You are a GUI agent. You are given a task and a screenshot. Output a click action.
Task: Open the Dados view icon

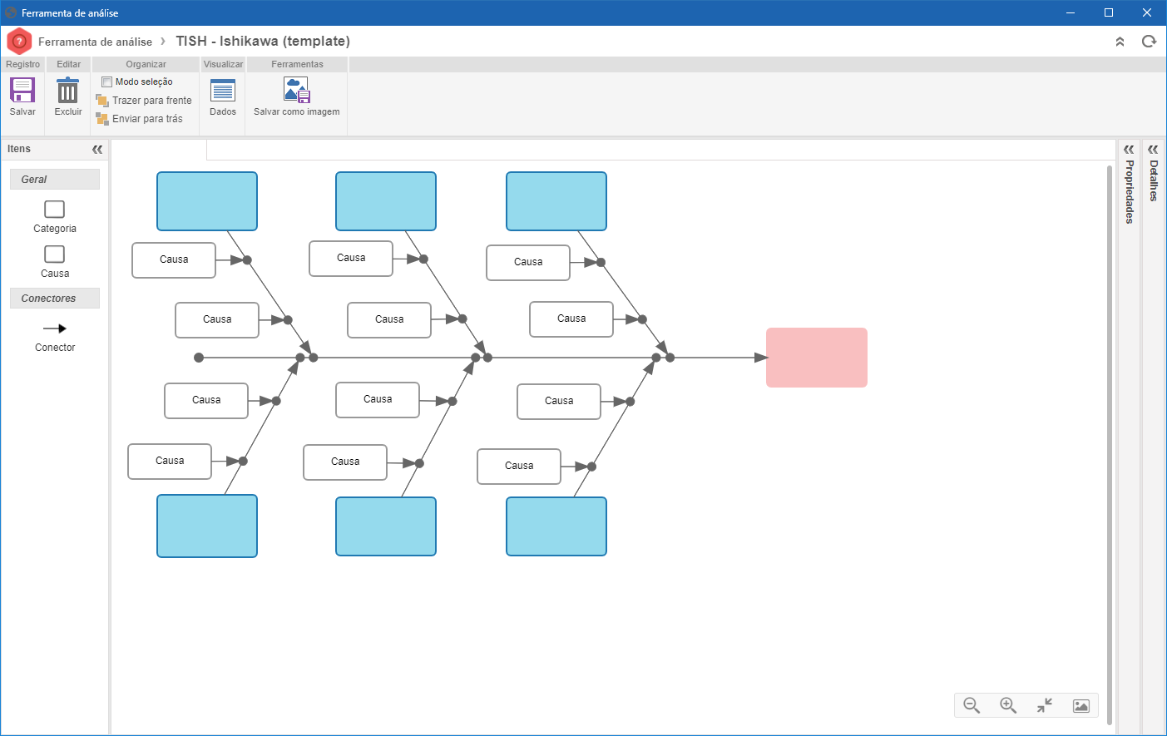pyautogui.click(x=223, y=90)
